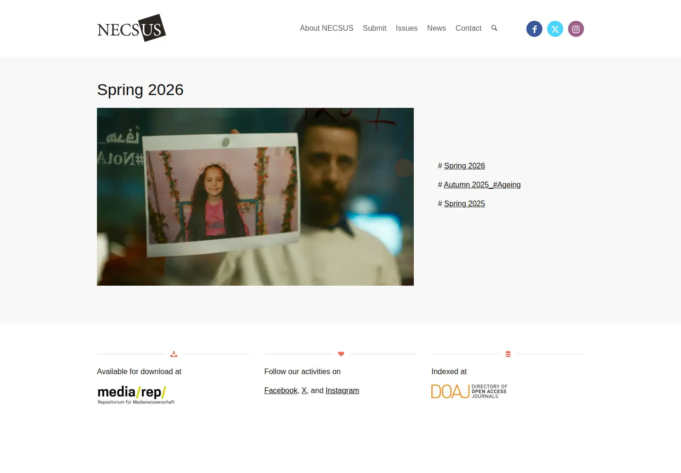Image resolution: width=681 pixels, height=473 pixels.
Task: Click the download icon divider
Action: coord(174,354)
